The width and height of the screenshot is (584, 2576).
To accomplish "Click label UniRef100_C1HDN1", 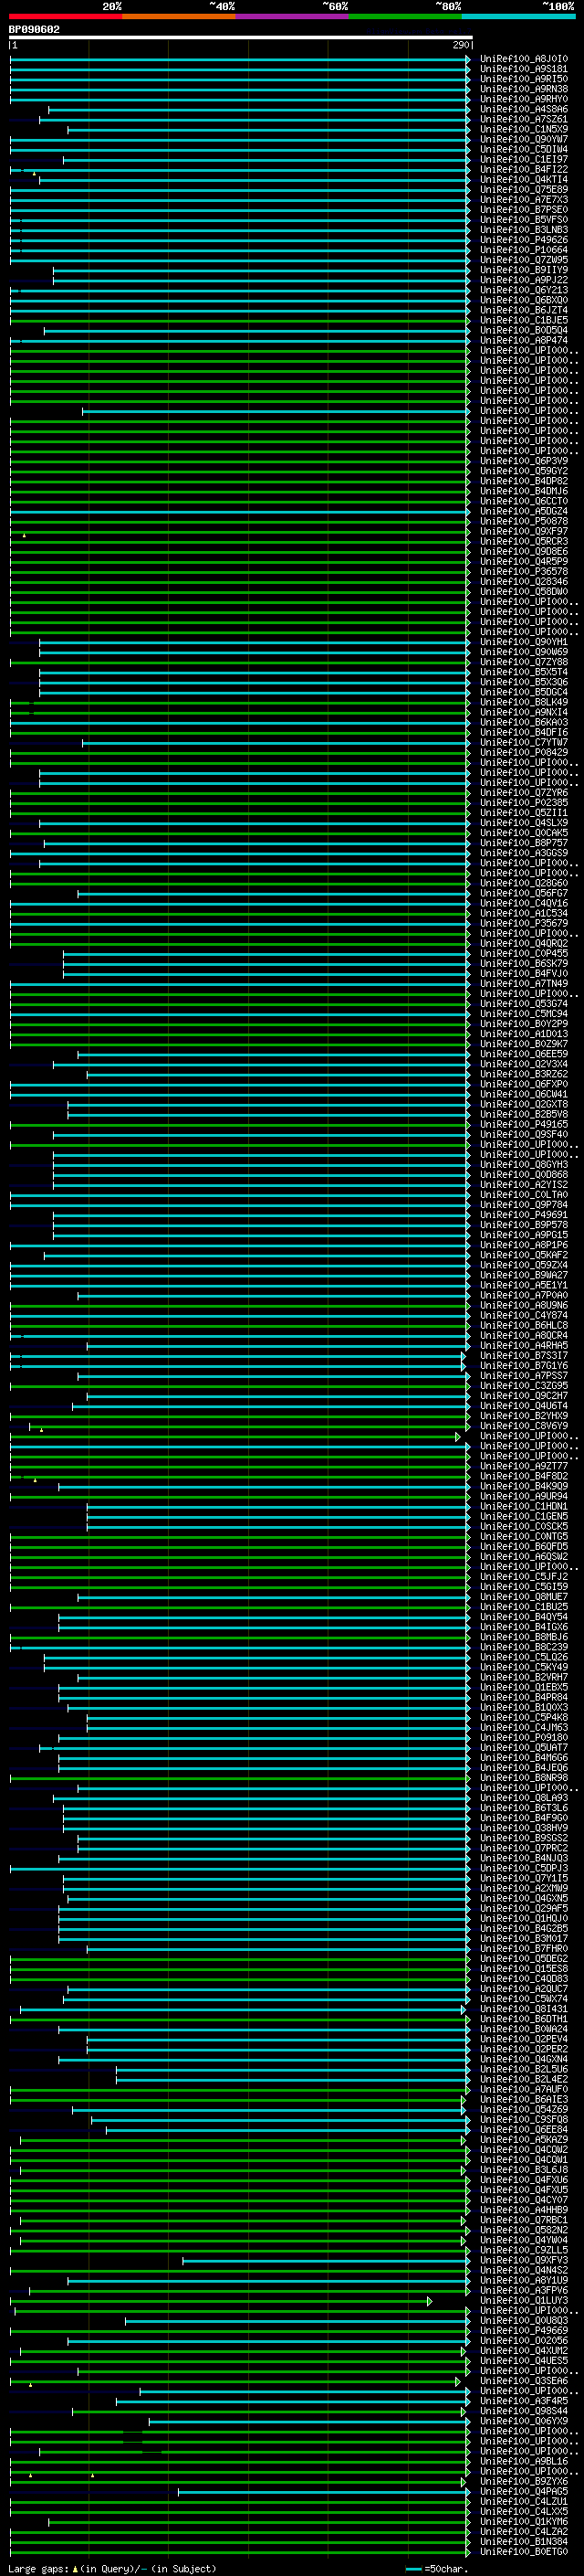I will point(524,1506).
